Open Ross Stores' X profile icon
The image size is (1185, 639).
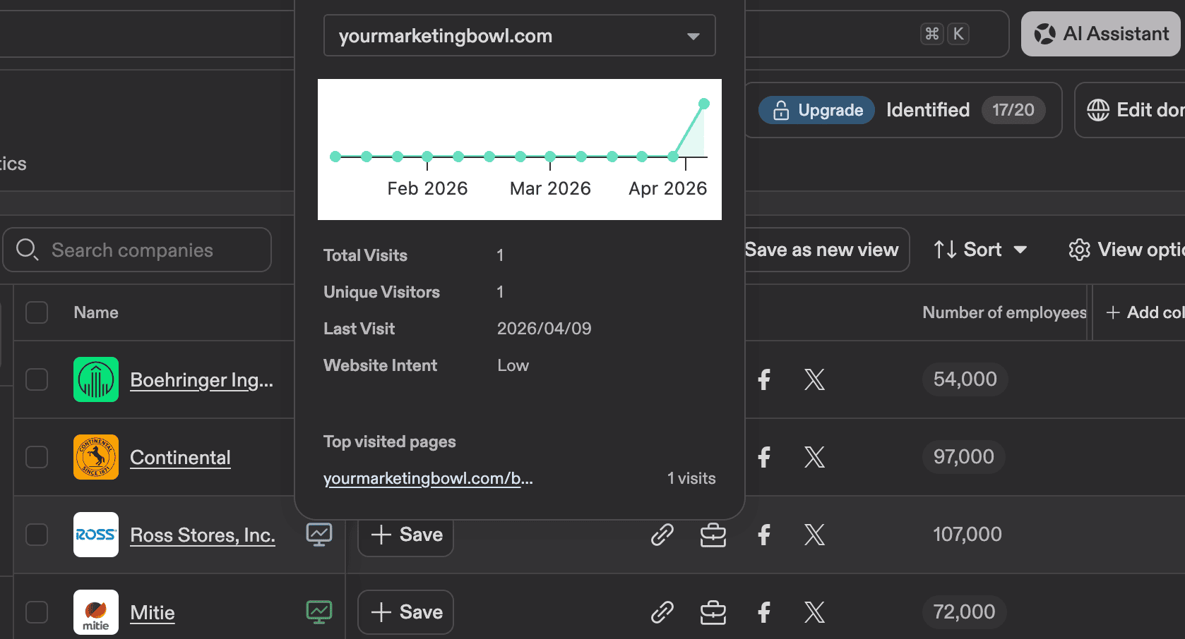(x=814, y=535)
